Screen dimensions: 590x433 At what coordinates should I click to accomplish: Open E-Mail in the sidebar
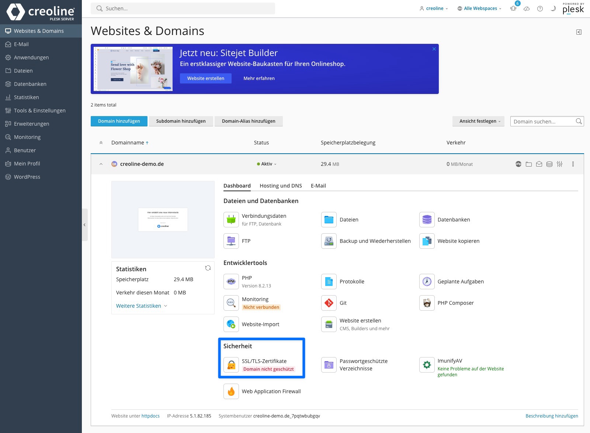(x=41, y=44)
